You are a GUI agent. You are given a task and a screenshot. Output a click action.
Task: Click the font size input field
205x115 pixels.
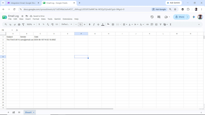point(80,24)
